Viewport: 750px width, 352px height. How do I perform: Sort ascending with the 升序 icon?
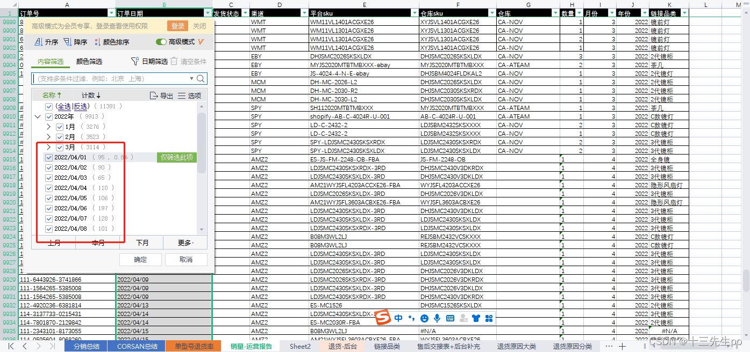[38, 42]
